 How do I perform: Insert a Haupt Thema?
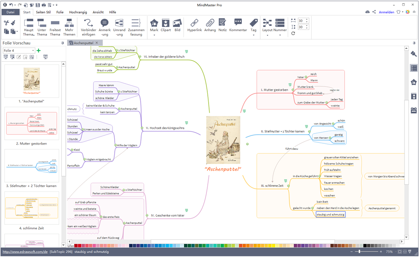click(28, 27)
